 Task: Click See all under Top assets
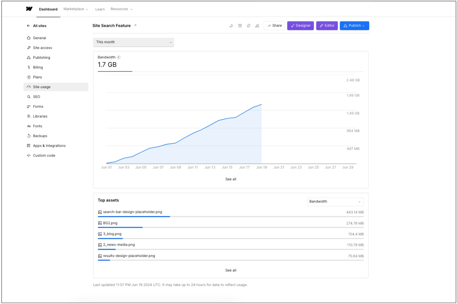coord(231,270)
